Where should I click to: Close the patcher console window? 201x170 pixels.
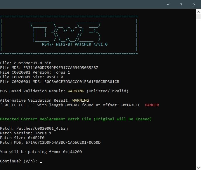tap(194, 4)
